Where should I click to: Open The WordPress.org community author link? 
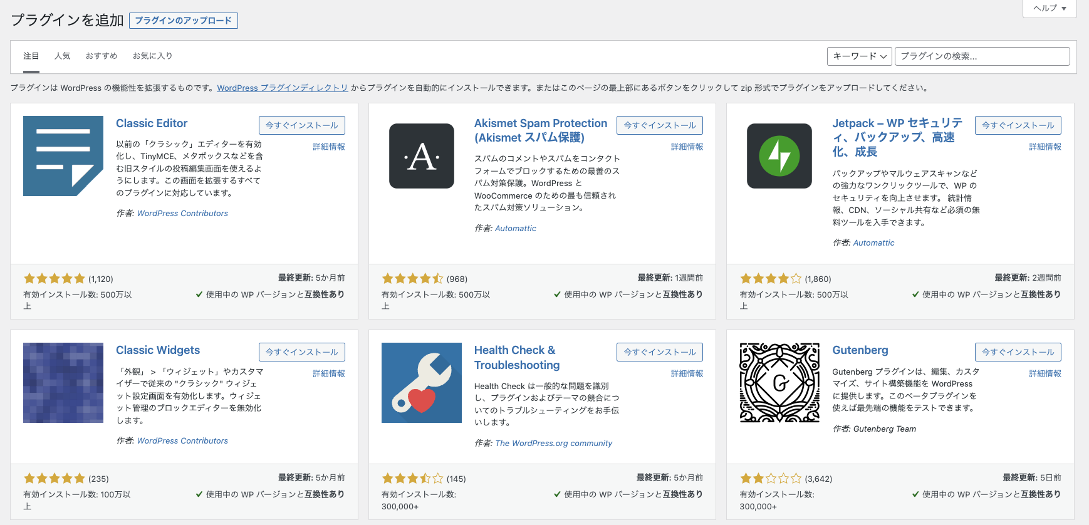click(553, 444)
